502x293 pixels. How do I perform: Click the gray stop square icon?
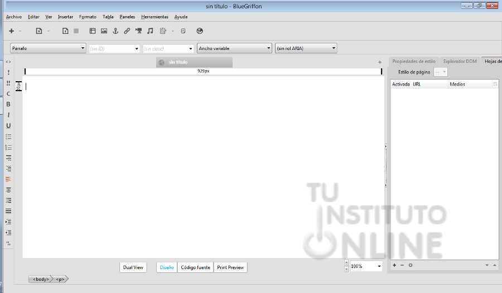[76, 31]
